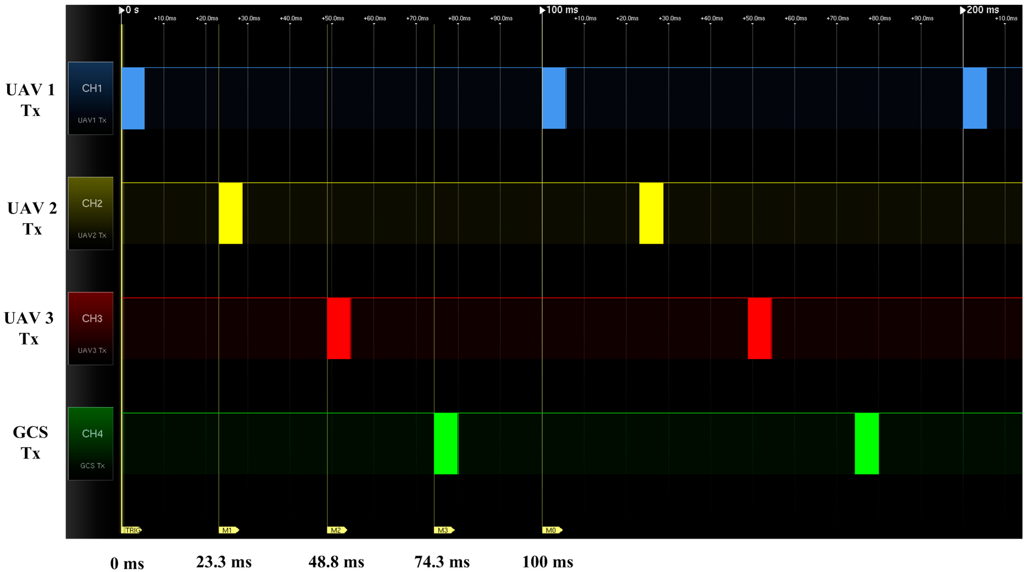Screen dimensions: 1026x572
Task: Select the CH2 UAV2 Tx channel box
Action: (x=90, y=213)
